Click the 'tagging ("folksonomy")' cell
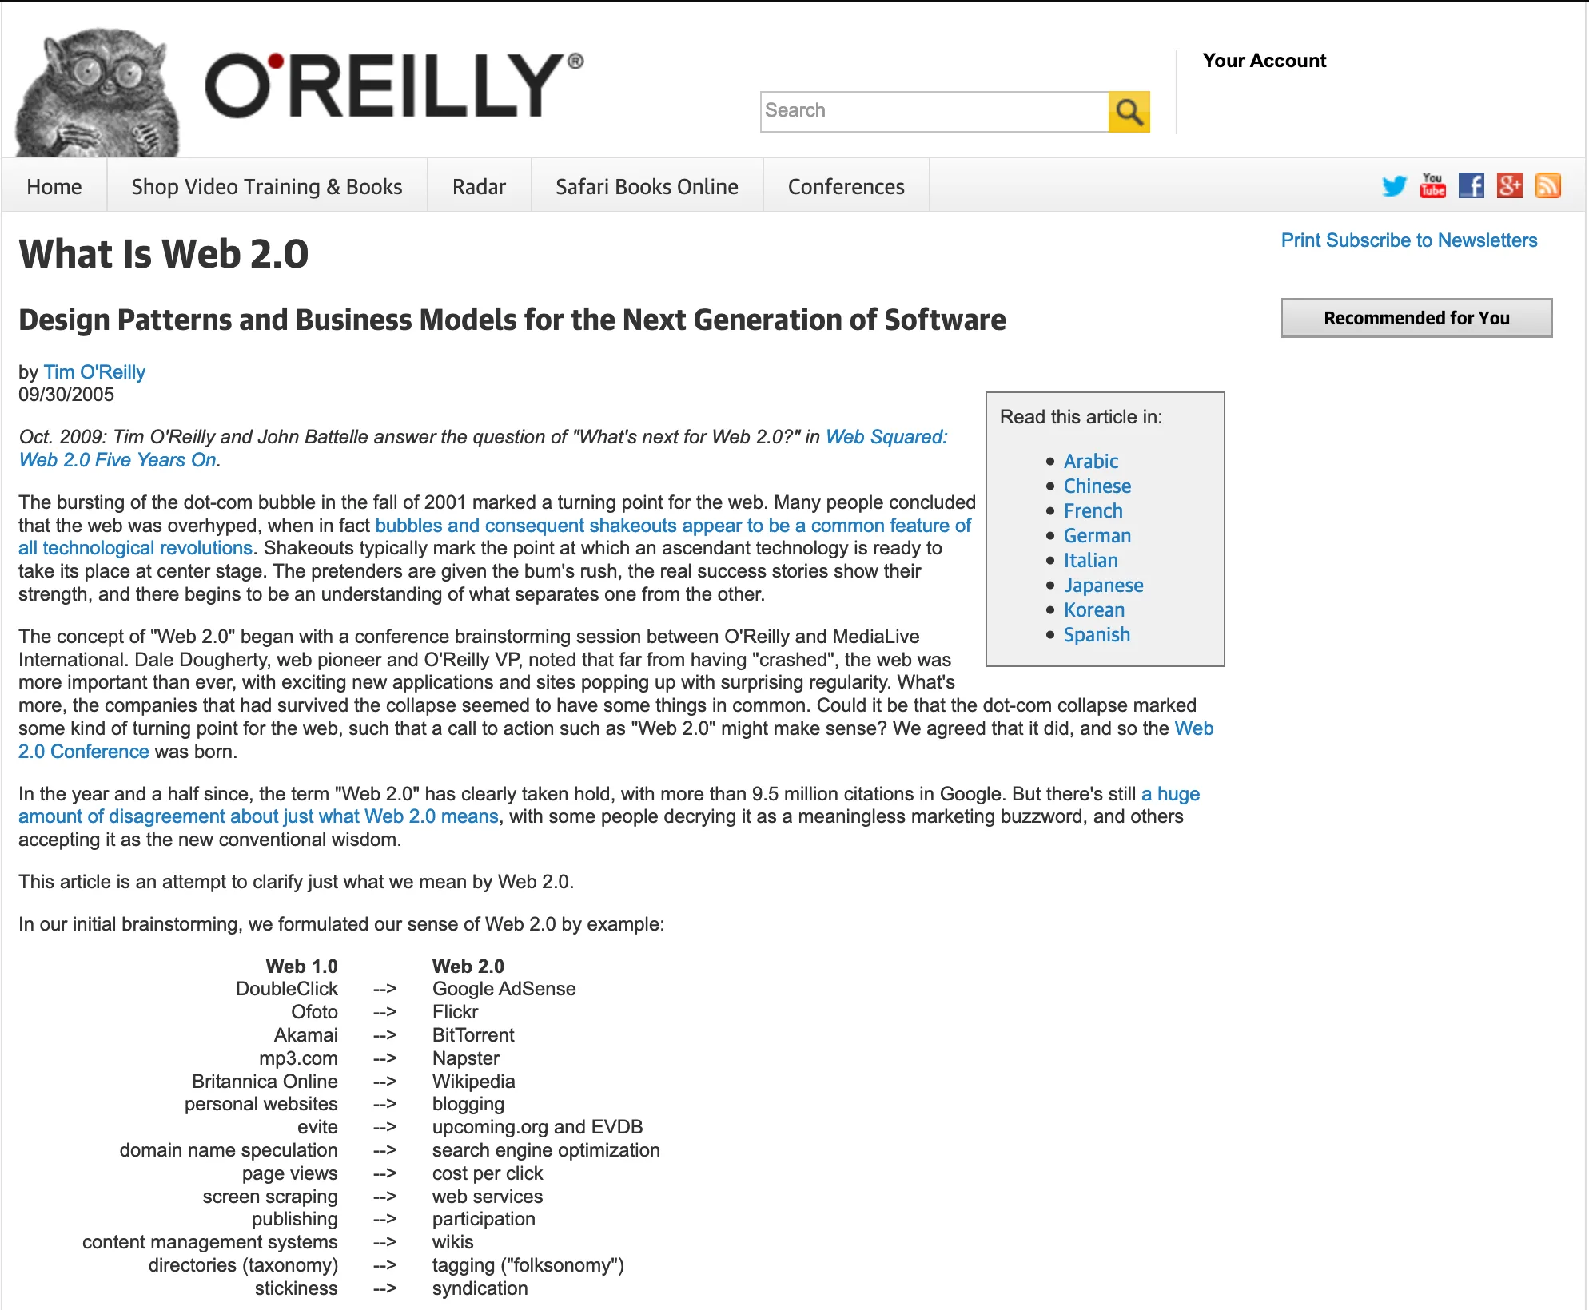This screenshot has height=1310, width=1589. [x=528, y=1265]
